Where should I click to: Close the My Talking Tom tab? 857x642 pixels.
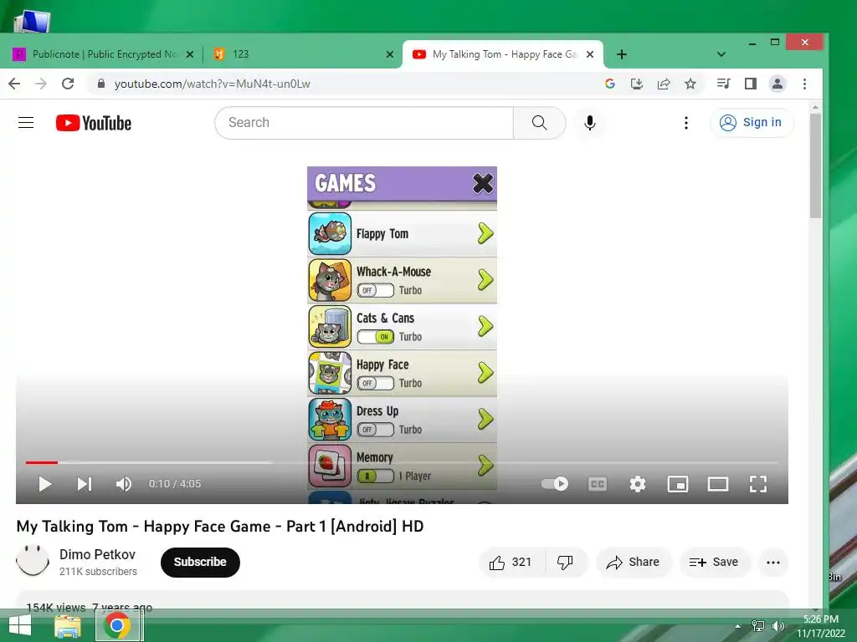[x=590, y=54]
